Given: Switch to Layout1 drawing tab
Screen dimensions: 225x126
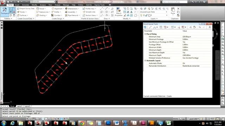Looking at the screenshot, I should click(20, 106).
